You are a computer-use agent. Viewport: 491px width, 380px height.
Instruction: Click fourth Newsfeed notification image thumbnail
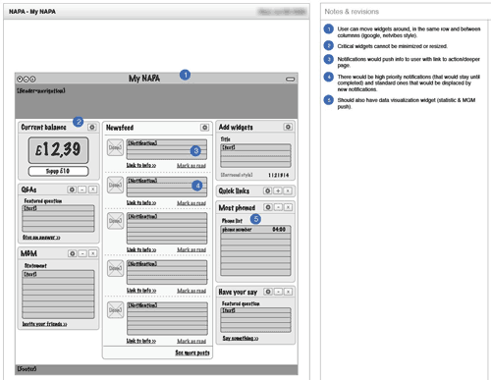point(115,268)
